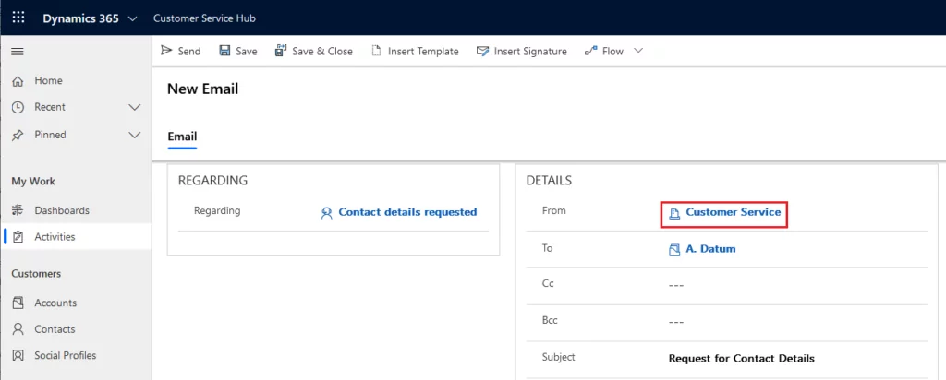
Task: Expand the Pinned chevron
Action: click(135, 135)
